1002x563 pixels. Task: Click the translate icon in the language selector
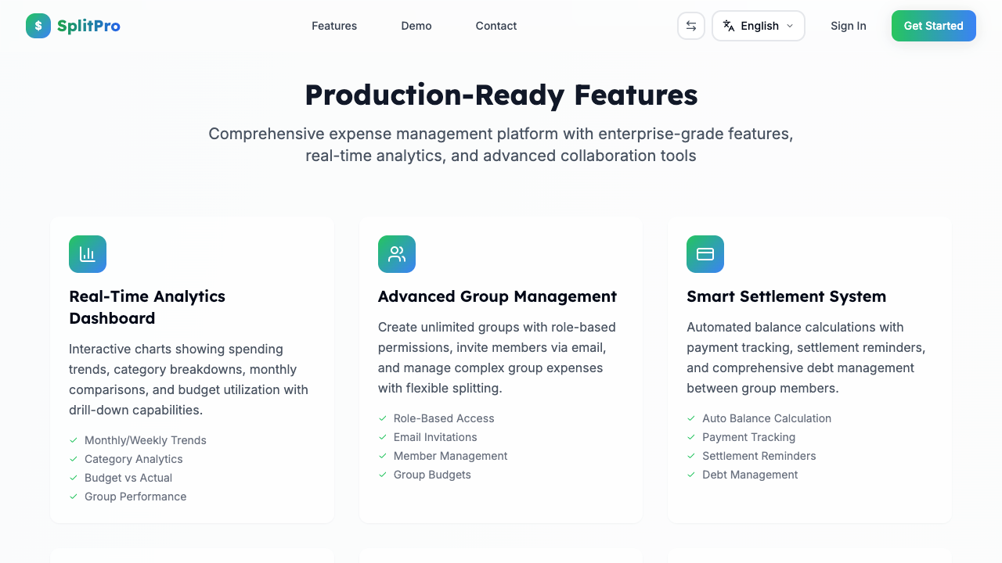pyautogui.click(x=730, y=26)
